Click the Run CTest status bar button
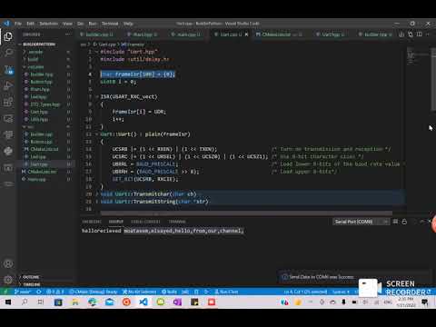The width and height of the screenshot is (436, 327). (x=226, y=292)
